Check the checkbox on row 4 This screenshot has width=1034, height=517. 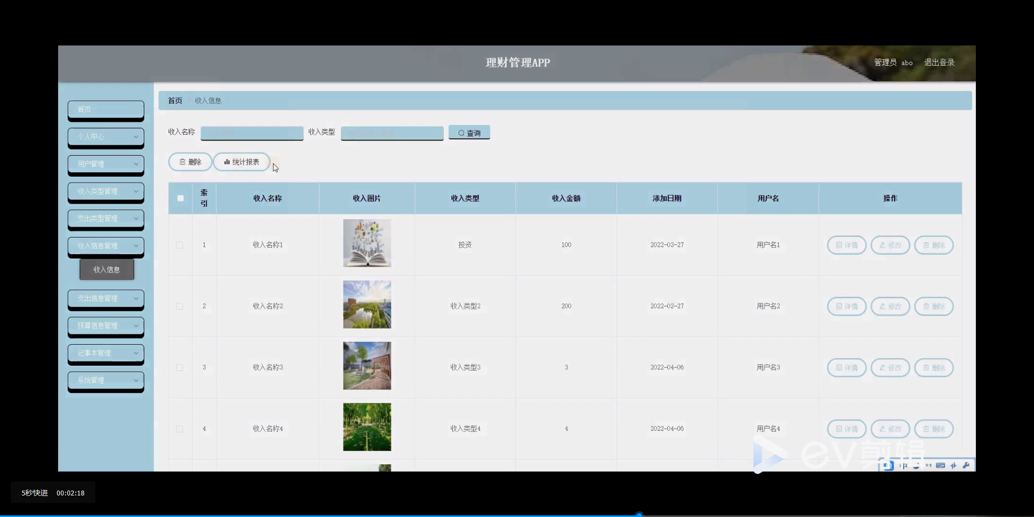179,429
